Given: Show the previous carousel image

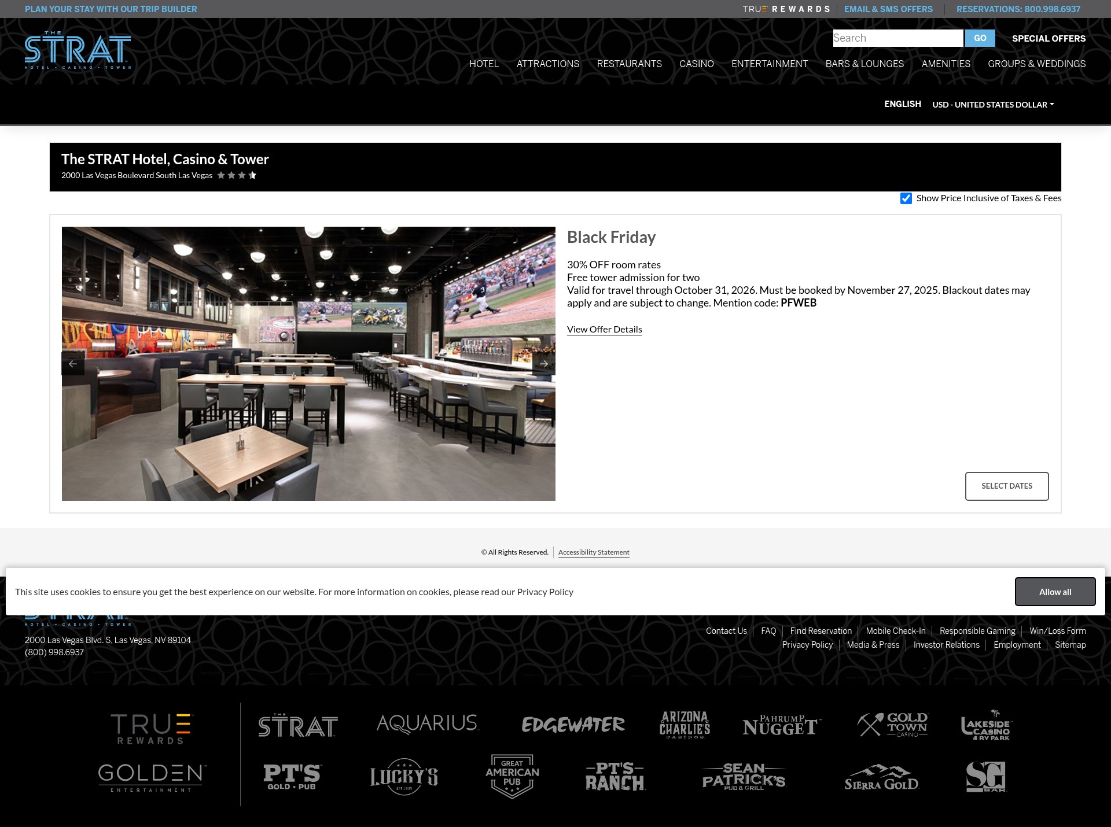Looking at the screenshot, I should (73, 364).
